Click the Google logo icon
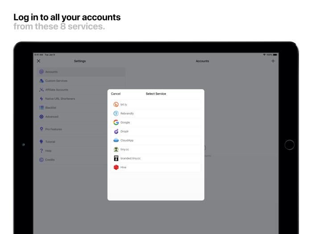Image resolution: width=312 pixels, height=234 pixels. [116, 123]
